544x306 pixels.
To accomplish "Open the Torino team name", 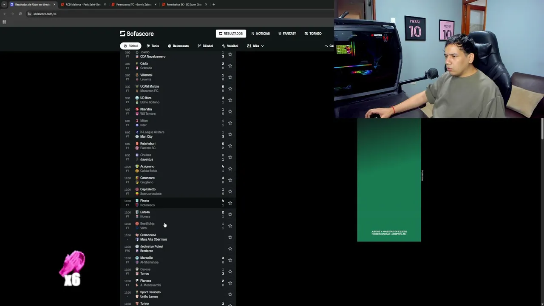I will 144,303.
